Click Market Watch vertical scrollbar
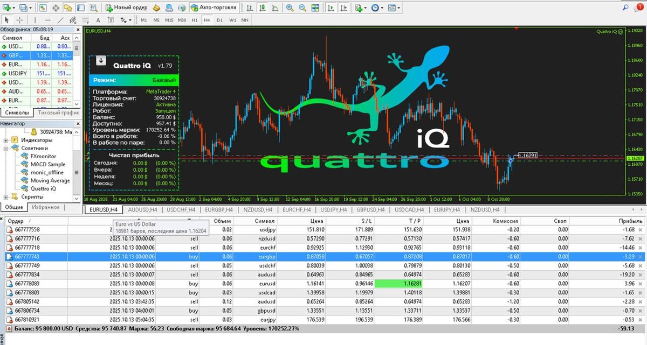The image size is (647, 345). click(x=77, y=70)
